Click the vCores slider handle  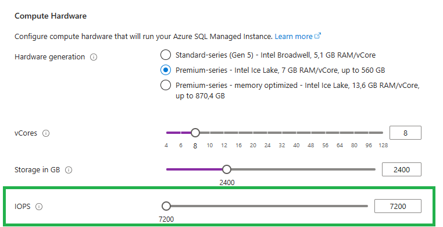coord(195,133)
